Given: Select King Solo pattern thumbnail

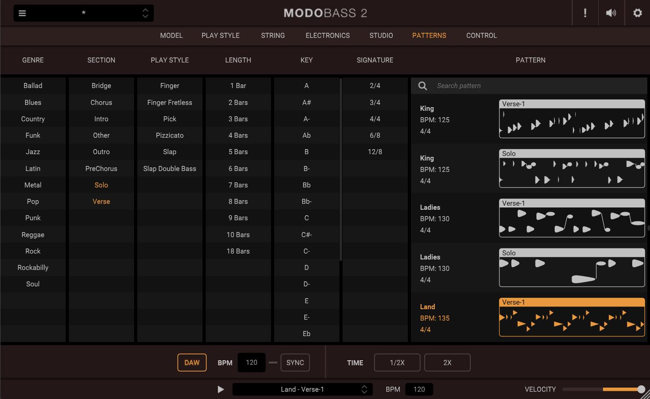Looking at the screenshot, I should point(572,169).
